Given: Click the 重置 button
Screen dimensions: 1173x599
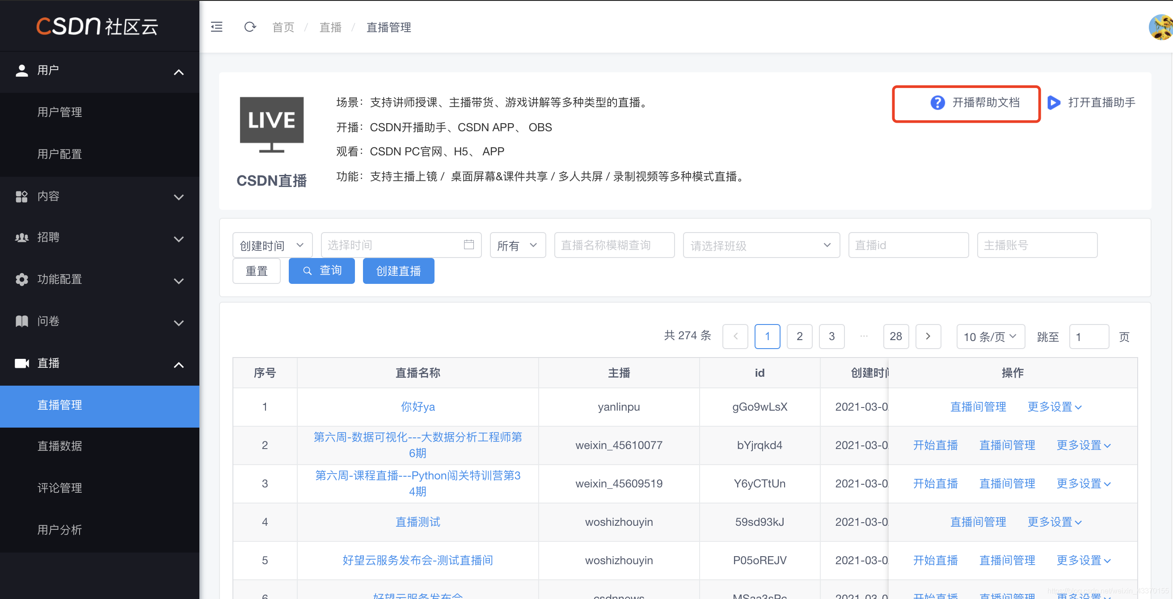Looking at the screenshot, I should [256, 270].
